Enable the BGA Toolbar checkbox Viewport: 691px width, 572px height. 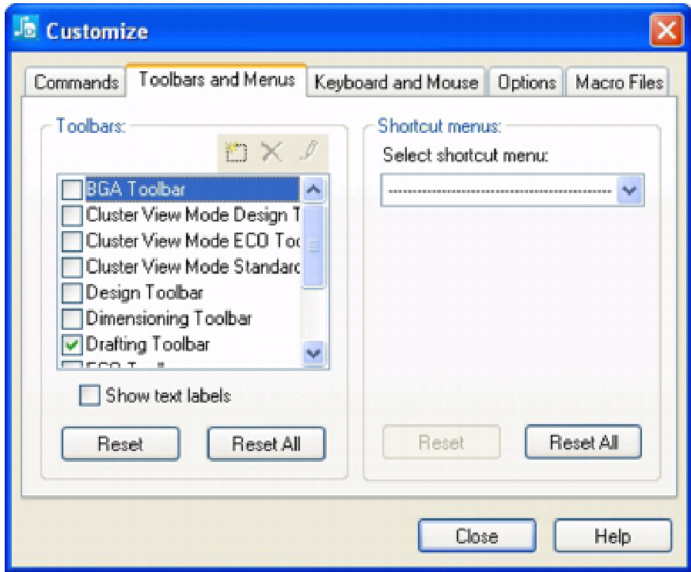[x=72, y=190]
